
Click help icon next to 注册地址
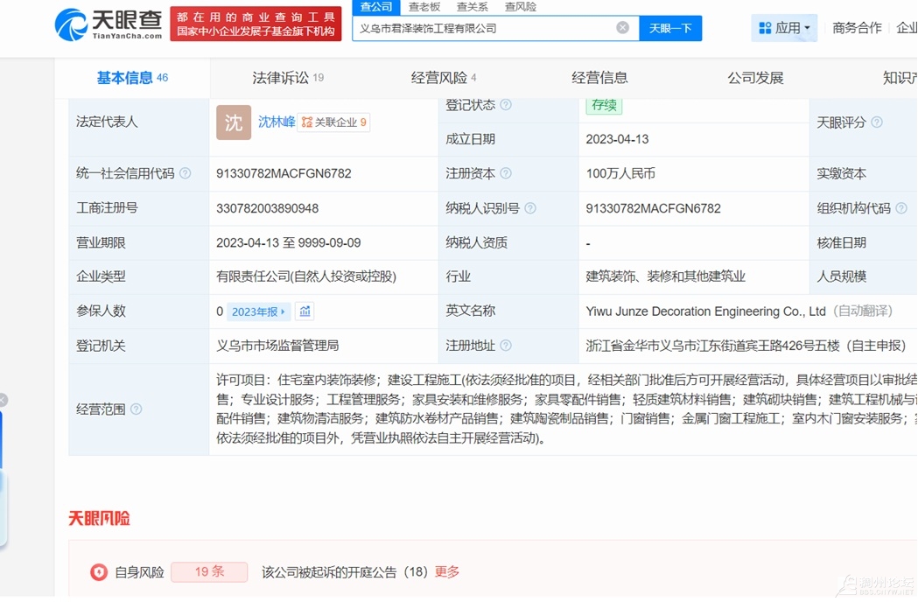point(506,346)
